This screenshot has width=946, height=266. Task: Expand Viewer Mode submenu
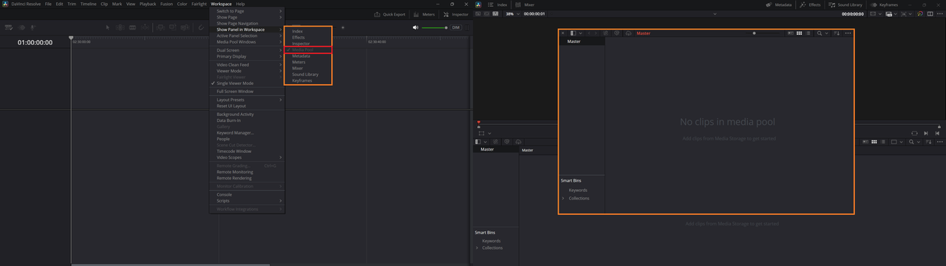(x=246, y=71)
